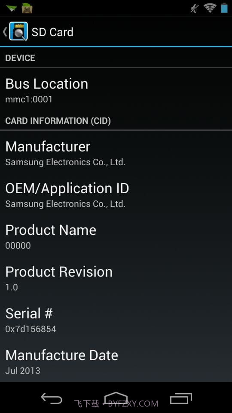Tap the SD Card title text
Image resolution: width=232 pixels, height=413 pixels.
[52, 32]
